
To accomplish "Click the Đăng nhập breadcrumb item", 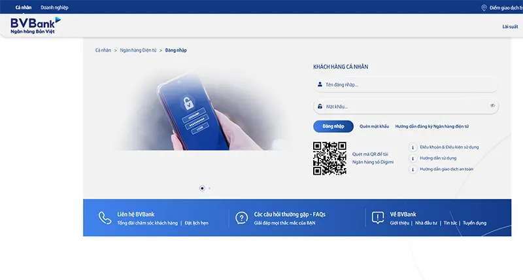I will coord(176,50).
